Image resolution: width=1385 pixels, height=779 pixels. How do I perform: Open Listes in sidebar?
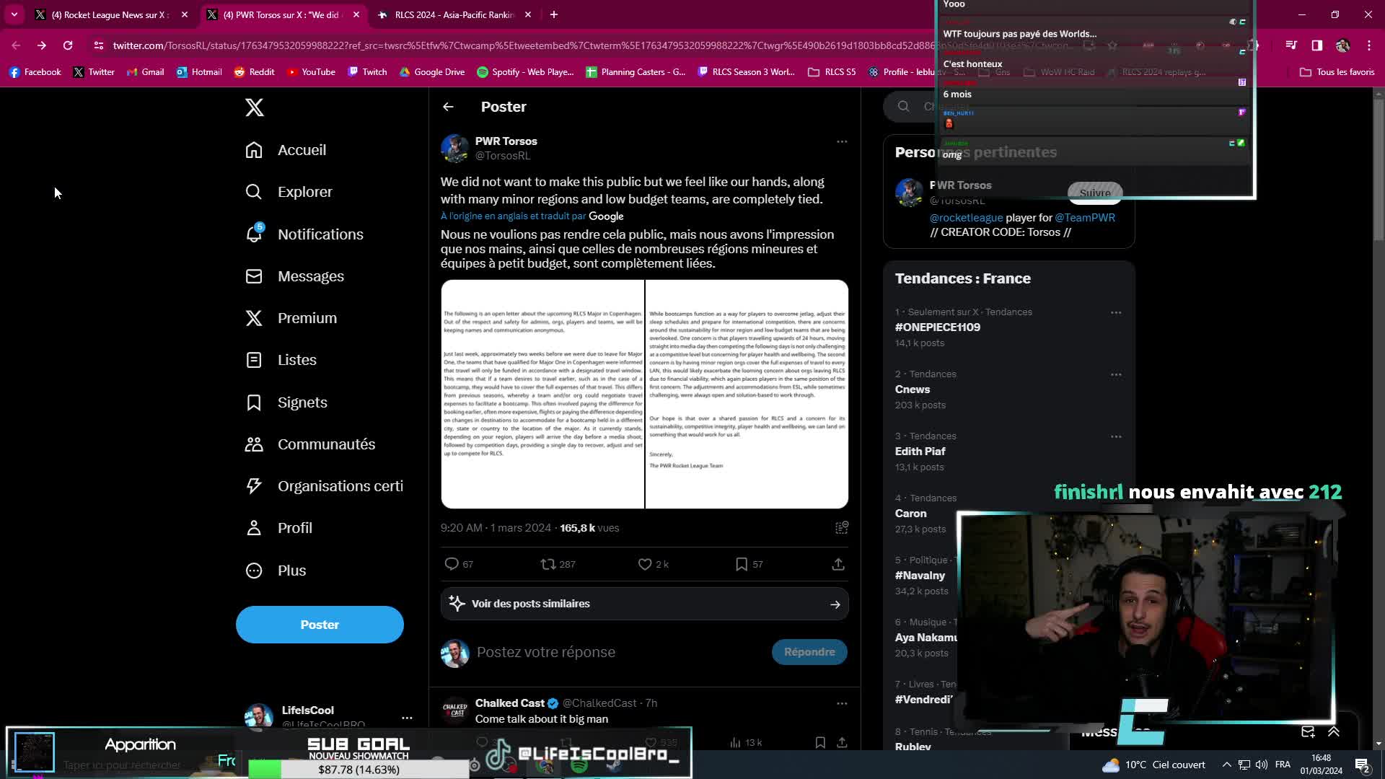tap(281, 360)
